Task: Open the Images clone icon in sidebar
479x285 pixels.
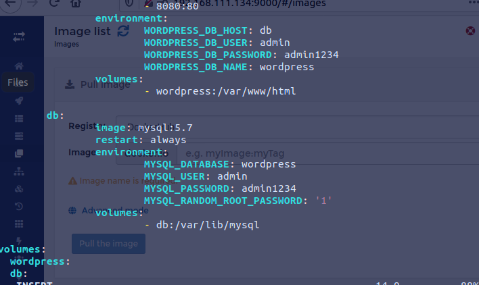Action: [x=19, y=153]
